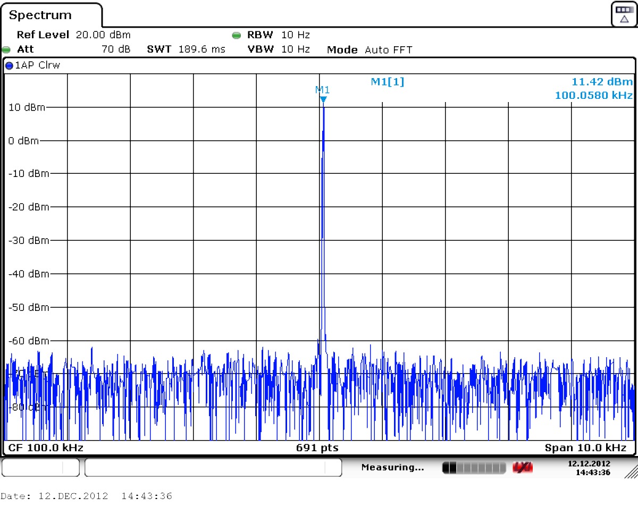The height and width of the screenshot is (515, 638).
Task: Click the blue trace dot next to 1AP Clrw
Action: 9,66
